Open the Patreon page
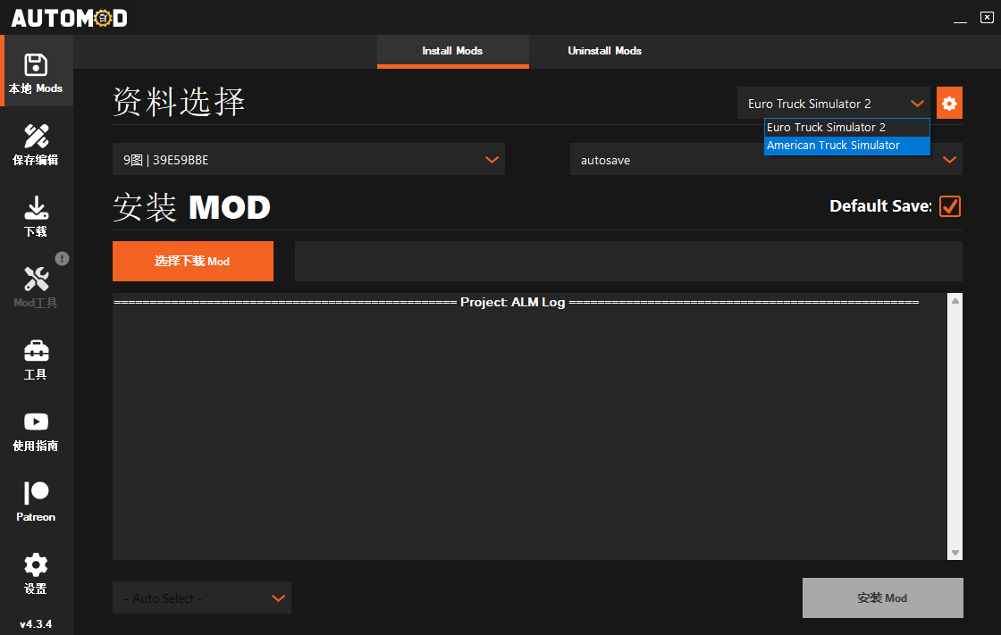This screenshot has height=635, width=1001. click(x=36, y=502)
